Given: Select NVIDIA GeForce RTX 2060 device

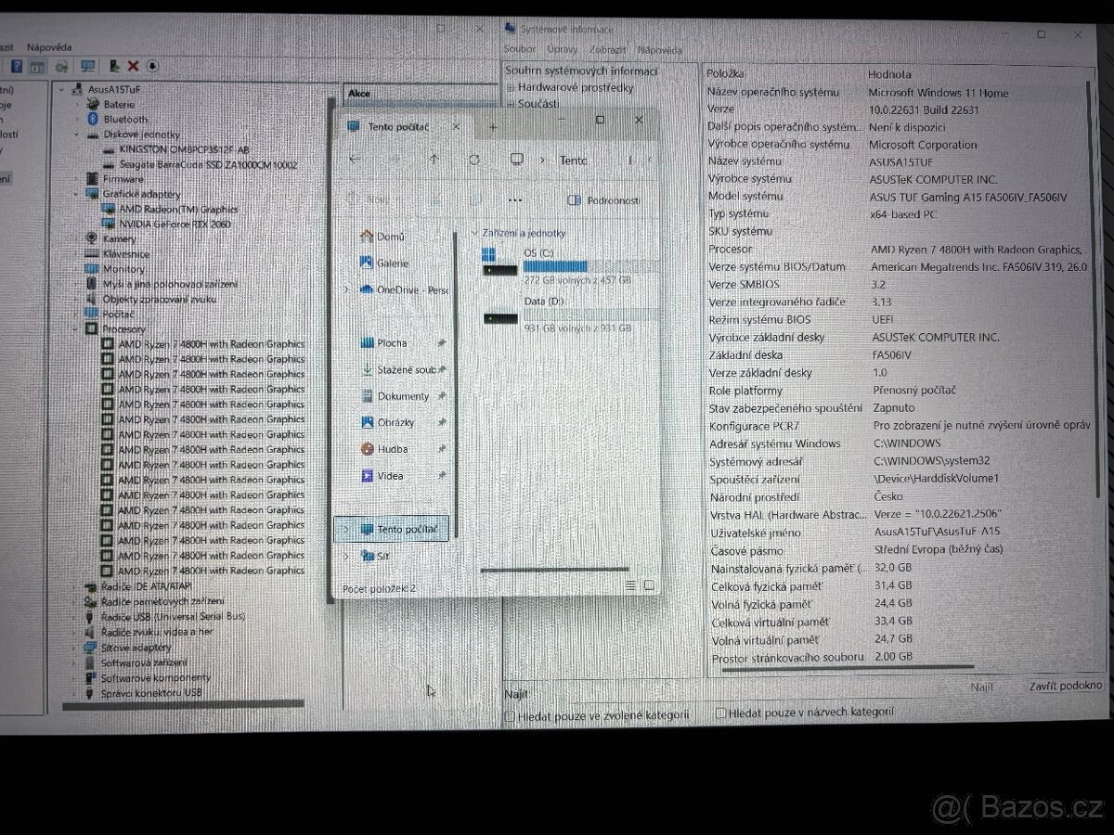Looking at the screenshot, I should (175, 224).
